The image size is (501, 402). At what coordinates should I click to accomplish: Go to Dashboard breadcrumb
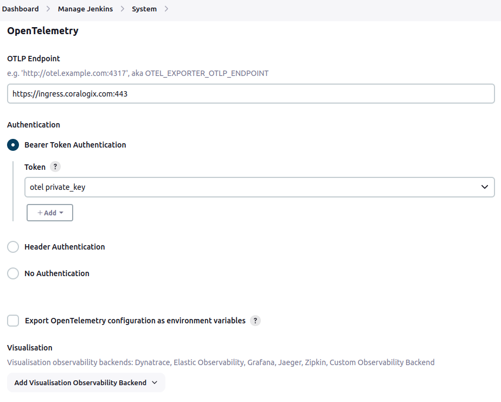pos(21,9)
